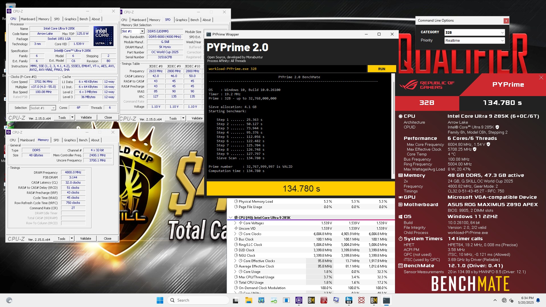Open BenchMate taskbar icon beside the terminal icon
This screenshot has width=546, height=307.
click(x=374, y=300)
